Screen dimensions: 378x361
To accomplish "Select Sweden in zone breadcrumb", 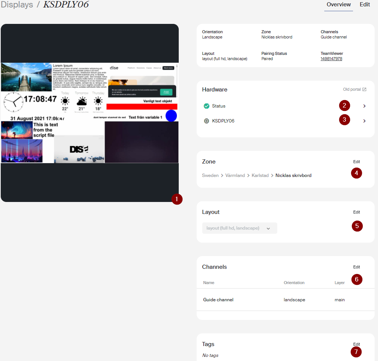I will [210, 175].
